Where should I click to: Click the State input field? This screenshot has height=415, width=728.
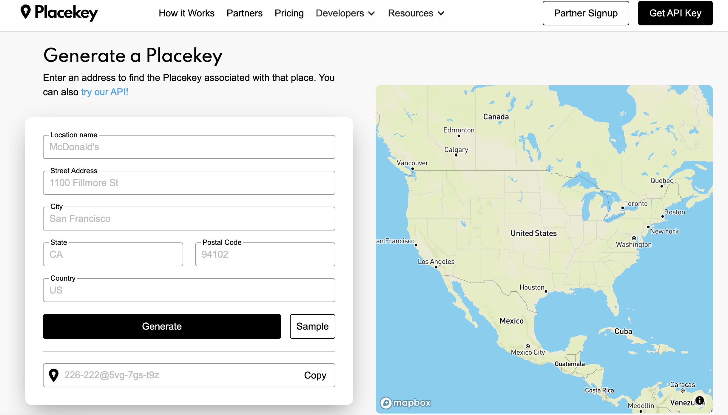113,254
